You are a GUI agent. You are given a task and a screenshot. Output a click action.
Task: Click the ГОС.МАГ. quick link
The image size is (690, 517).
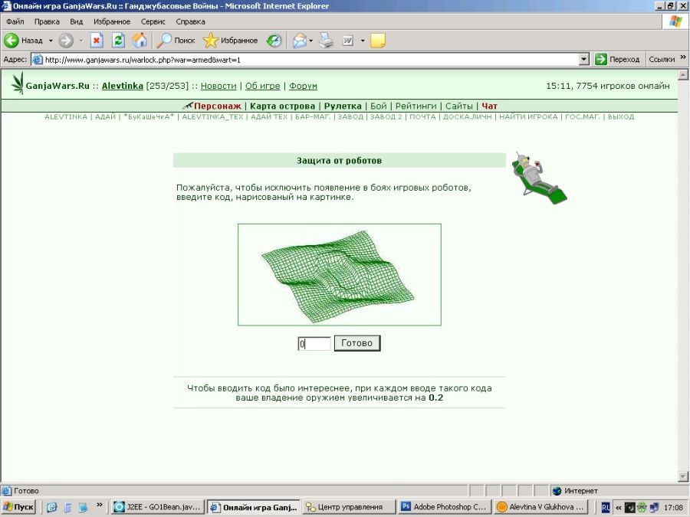coord(582,116)
